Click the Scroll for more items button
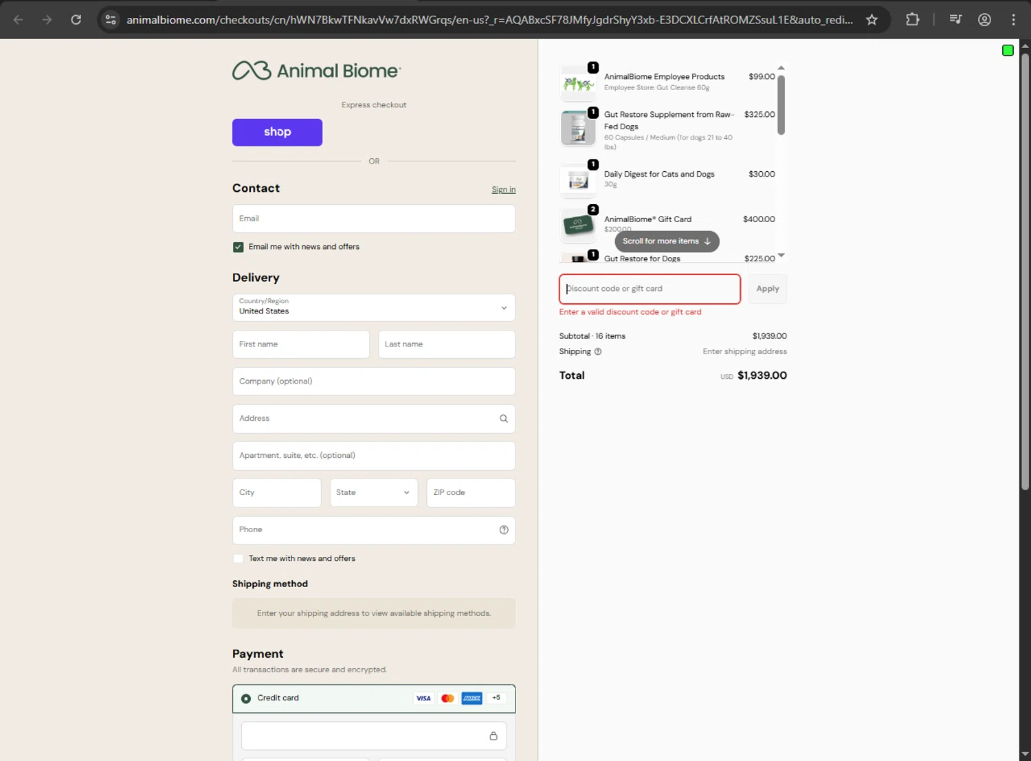Viewport: 1031px width, 761px height. click(667, 241)
